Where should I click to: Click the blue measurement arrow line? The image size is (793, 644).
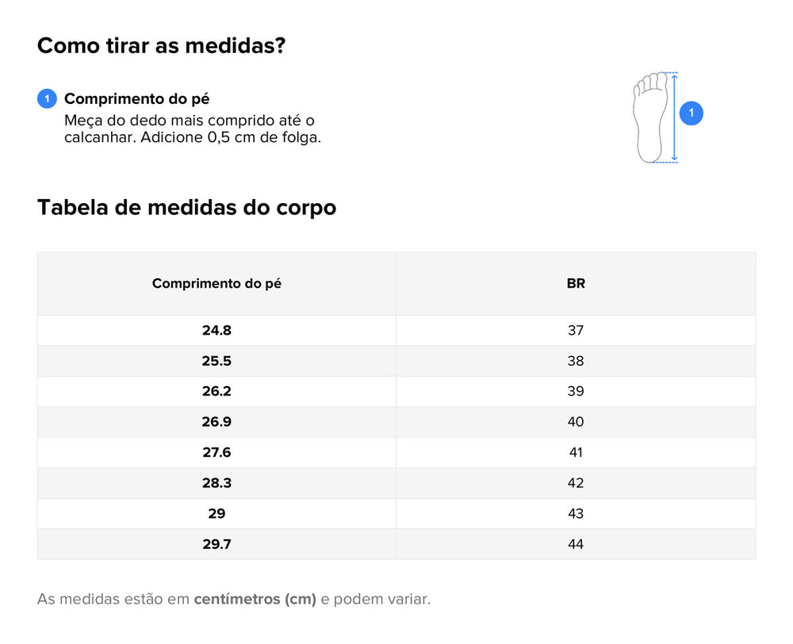pyautogui.click(x=674, y=117)
